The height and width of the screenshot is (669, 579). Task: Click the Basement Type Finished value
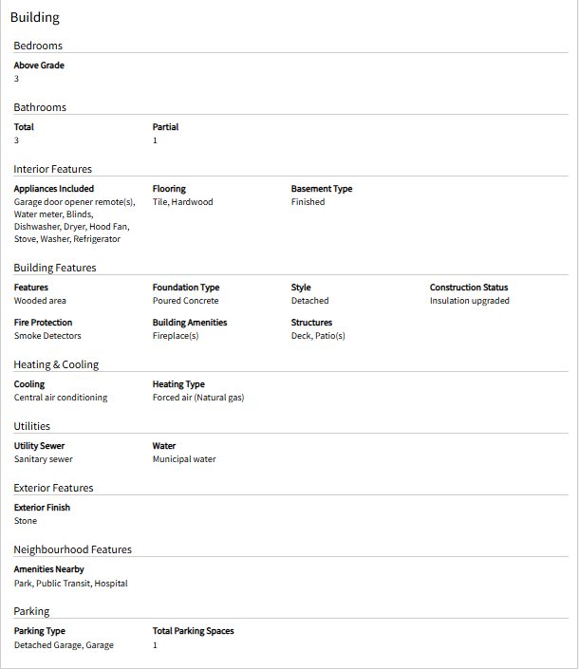(308, 202)
